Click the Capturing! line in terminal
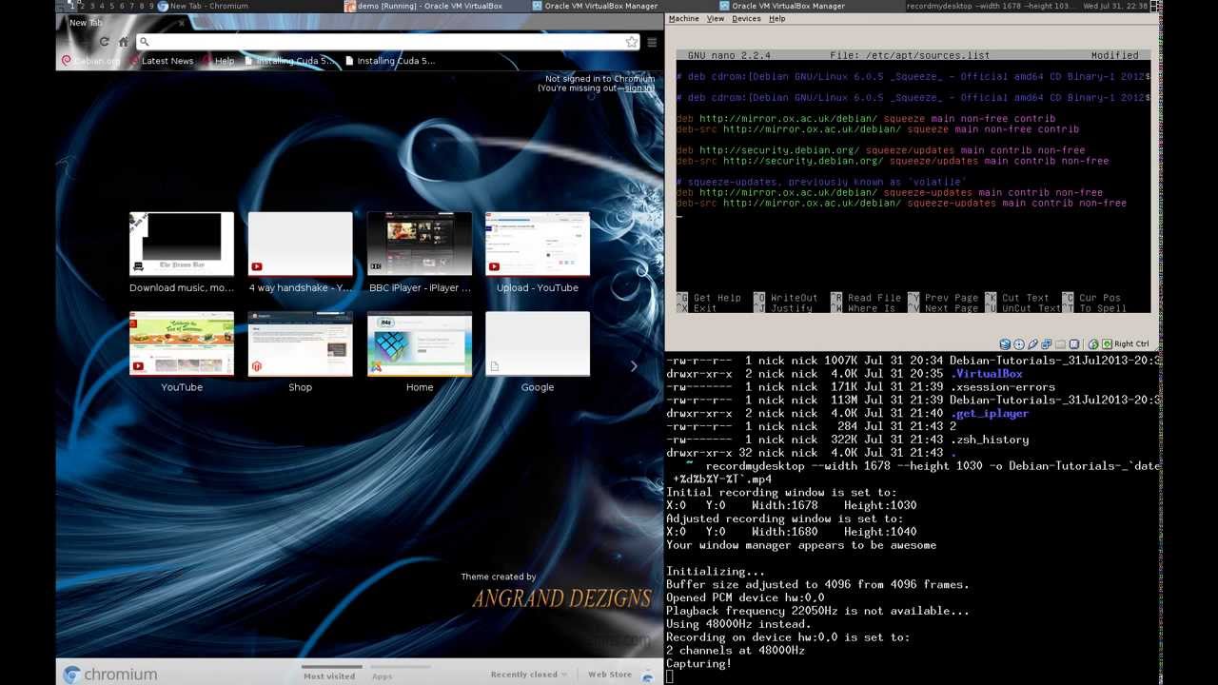Viewport: 1218px width, 685px height. tap(698, 664)
